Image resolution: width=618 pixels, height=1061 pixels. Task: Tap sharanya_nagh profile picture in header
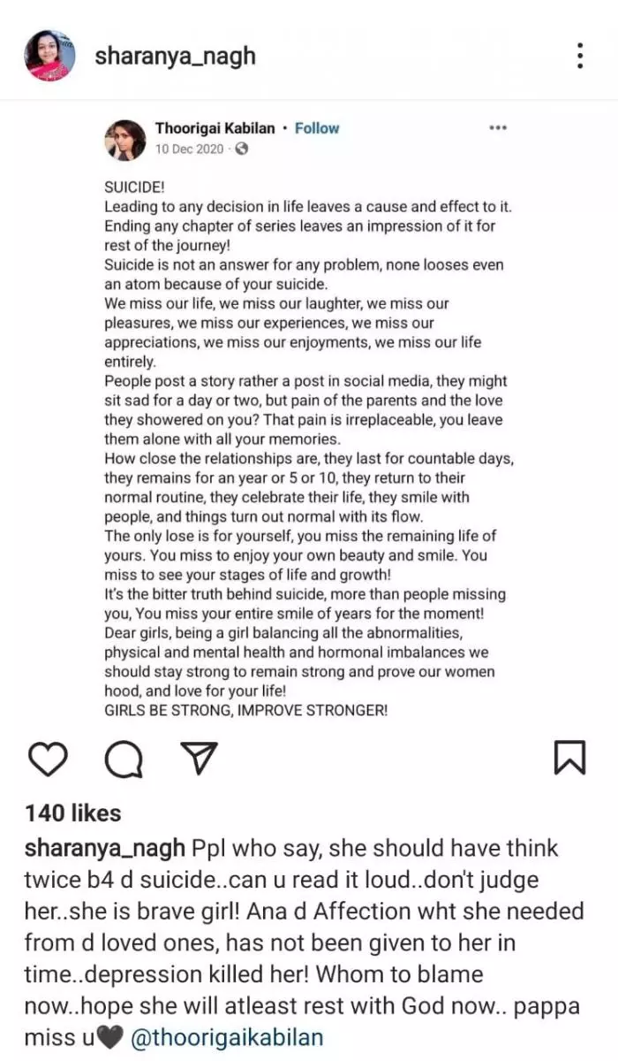coord(49,56)
